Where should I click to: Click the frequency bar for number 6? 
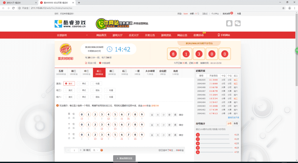click(217, 152)
